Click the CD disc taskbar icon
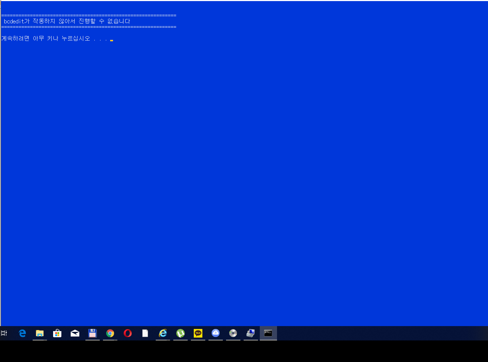The height and width of the screenshot is (362, 488). click(233, 333)
